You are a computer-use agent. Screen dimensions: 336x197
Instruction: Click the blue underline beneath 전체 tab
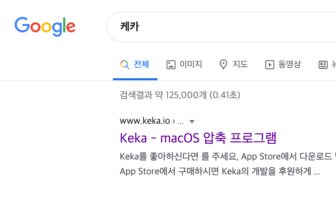(135, 79)
